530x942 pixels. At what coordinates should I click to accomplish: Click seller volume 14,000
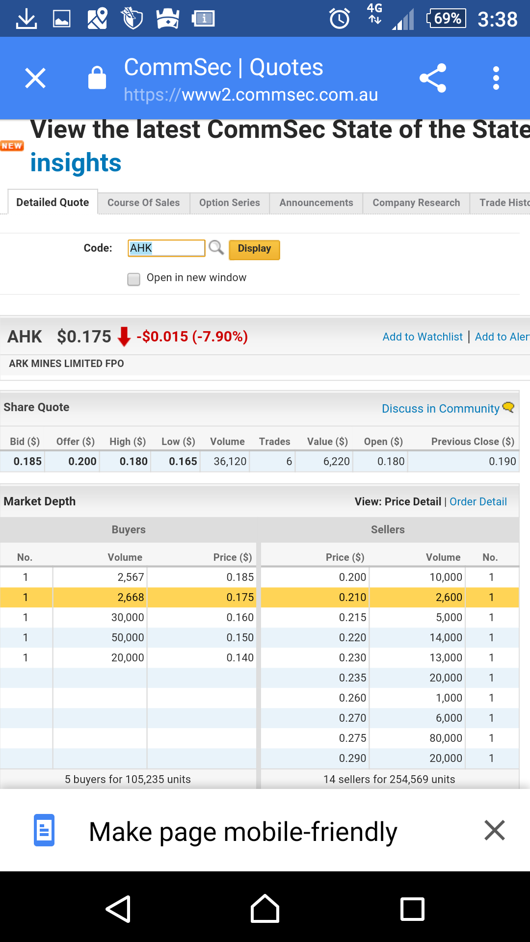[x=446, y=637]
